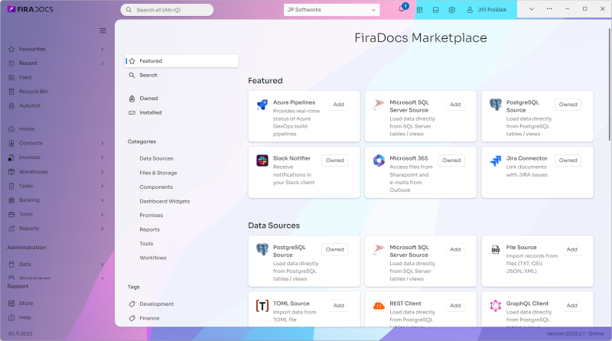The height and width of the screenshot is (341, 612).
Task: Open the notifications bell
Action: coord(402,9)
